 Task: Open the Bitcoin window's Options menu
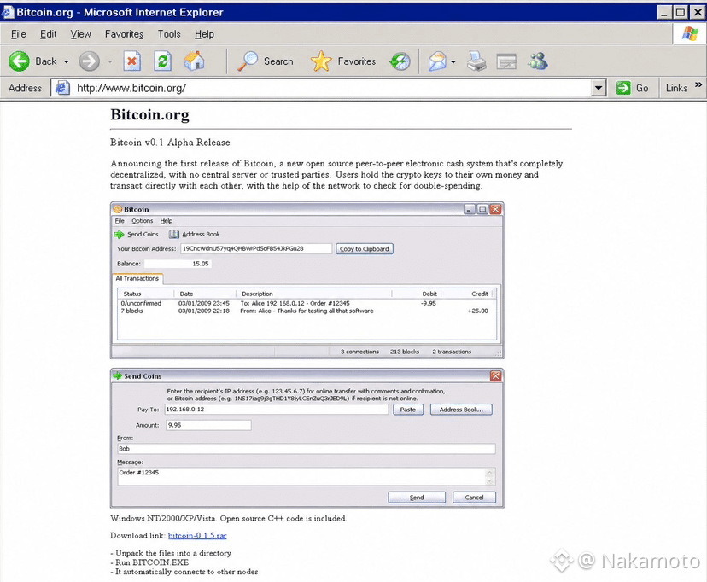click(x=142, y=221)
